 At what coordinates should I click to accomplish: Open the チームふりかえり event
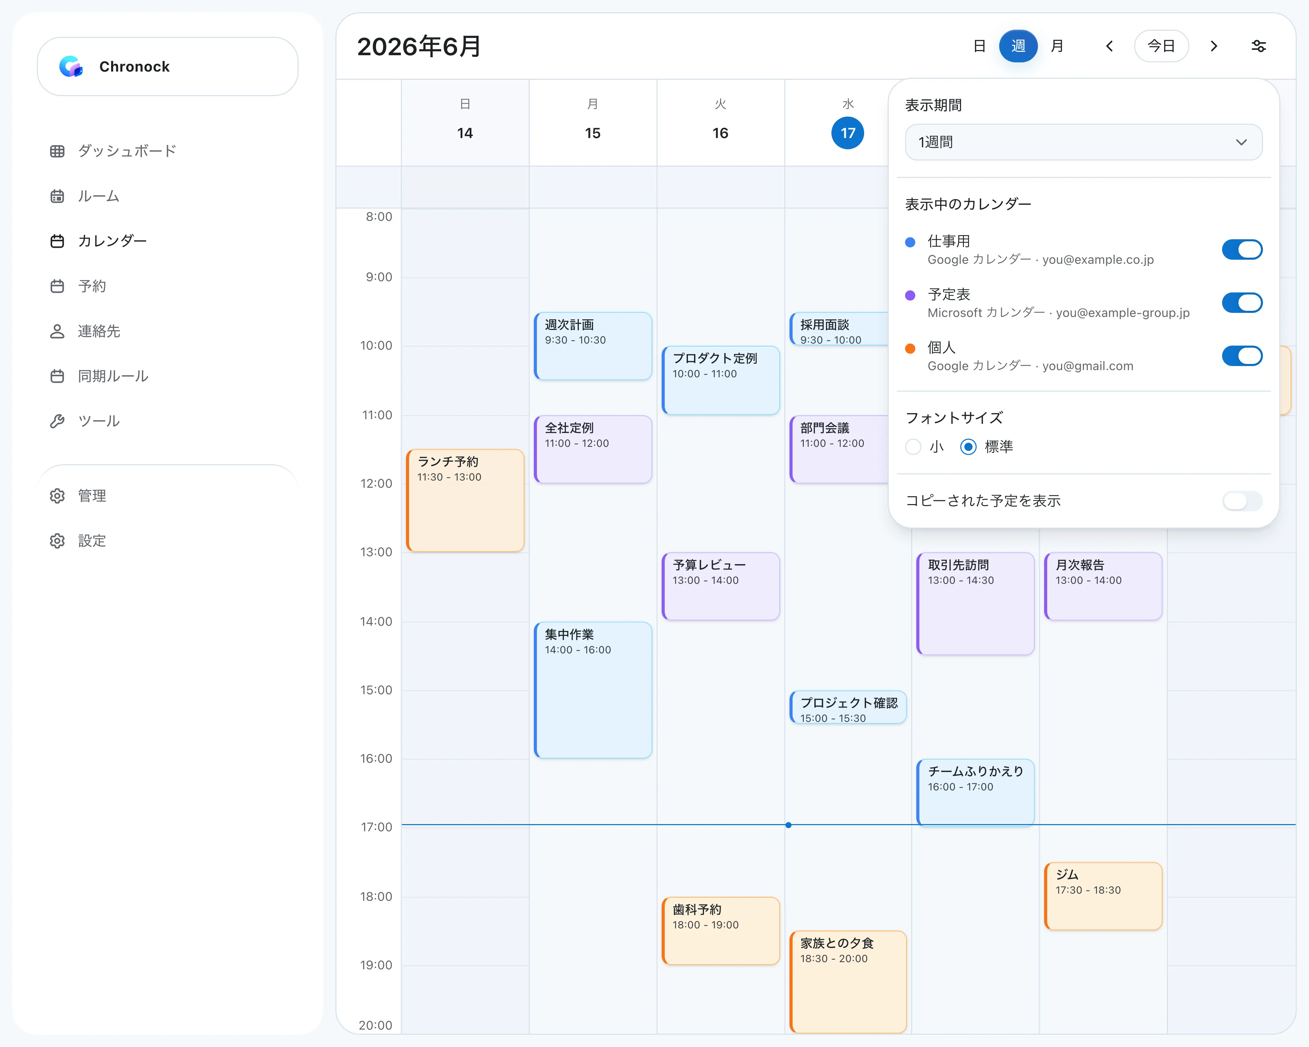point(975,792)
